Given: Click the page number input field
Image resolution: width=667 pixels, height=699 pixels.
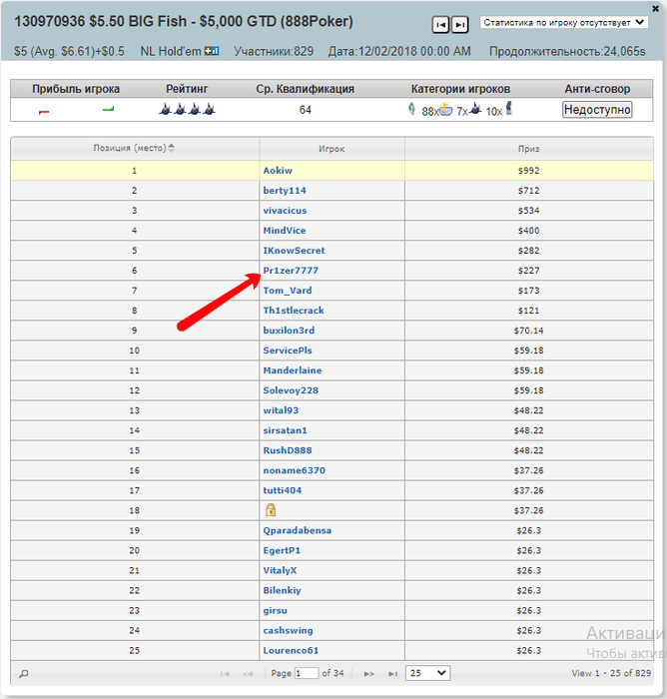Looking at the screenshot, I should 307,673.
